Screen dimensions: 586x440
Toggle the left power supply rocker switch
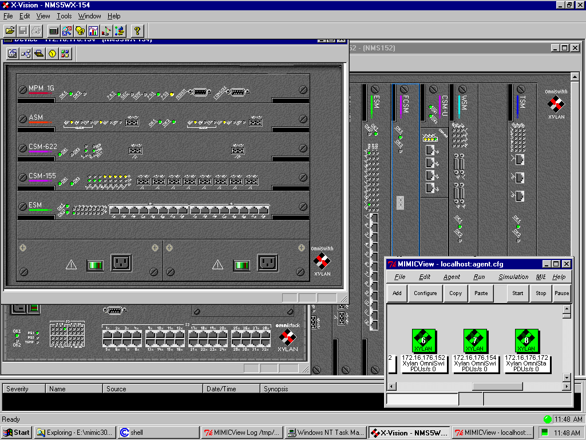click(x=95, y=265)
